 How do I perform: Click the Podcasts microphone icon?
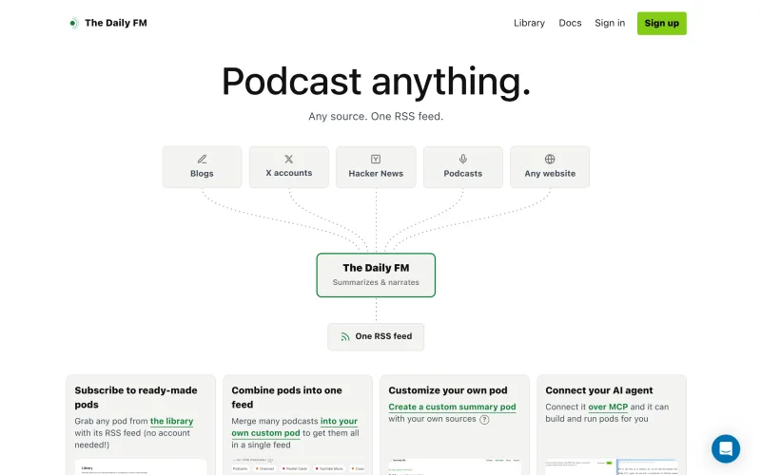tap(463, 159)
